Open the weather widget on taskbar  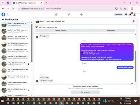click(109, 101)
